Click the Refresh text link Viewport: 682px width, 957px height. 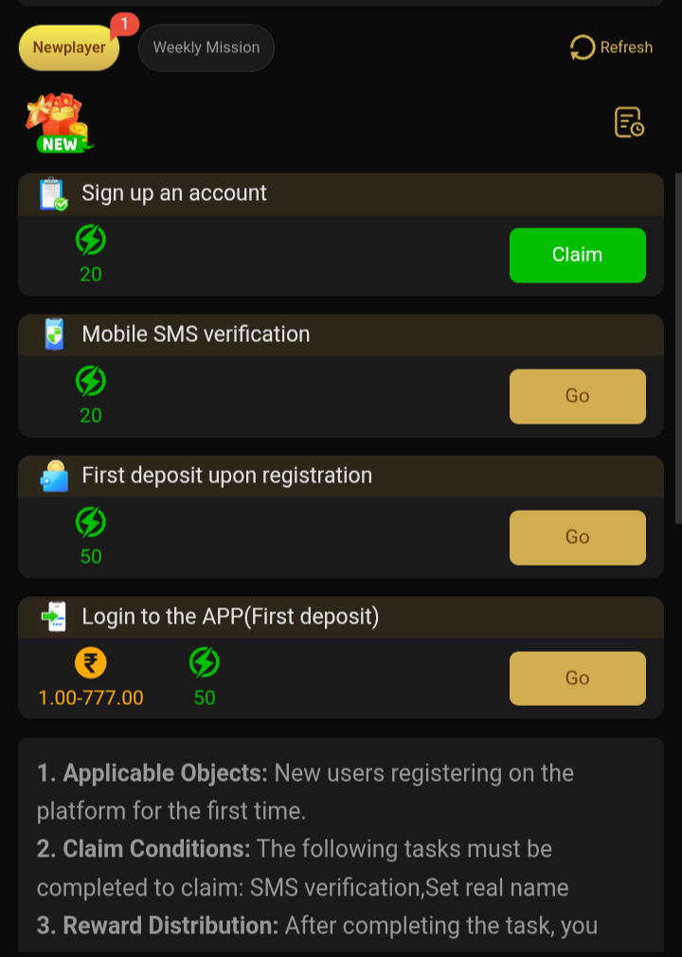[x=626, y=47]
